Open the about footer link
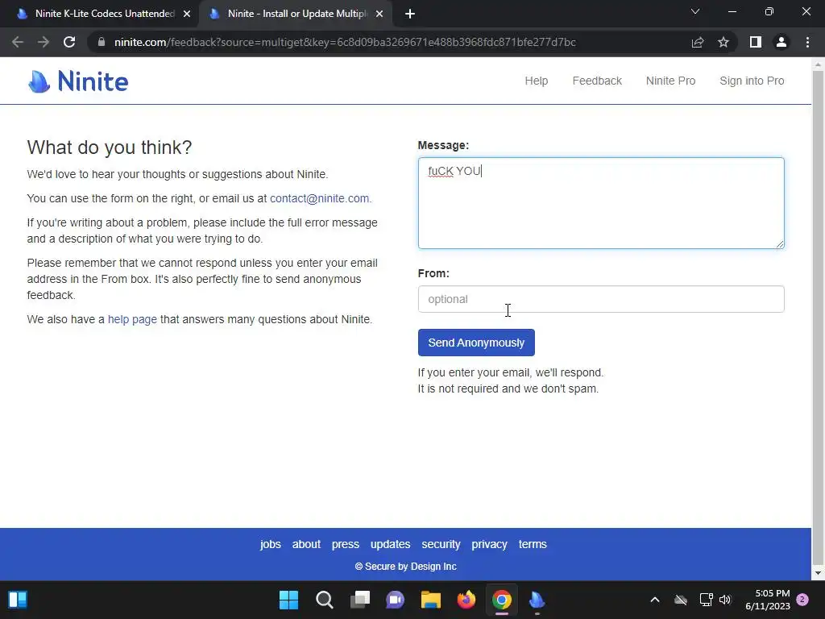 click(x=306, y=544)
